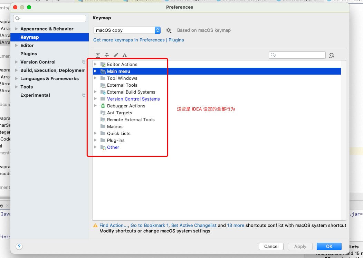Expand Appearance & Behavior settings section
363x258 pixels.
point(17,29)
